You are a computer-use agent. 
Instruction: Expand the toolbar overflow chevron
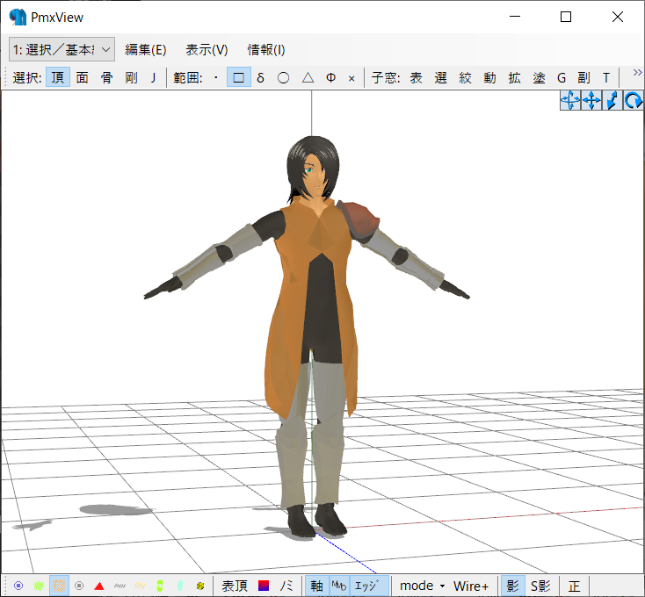point(637,73)
